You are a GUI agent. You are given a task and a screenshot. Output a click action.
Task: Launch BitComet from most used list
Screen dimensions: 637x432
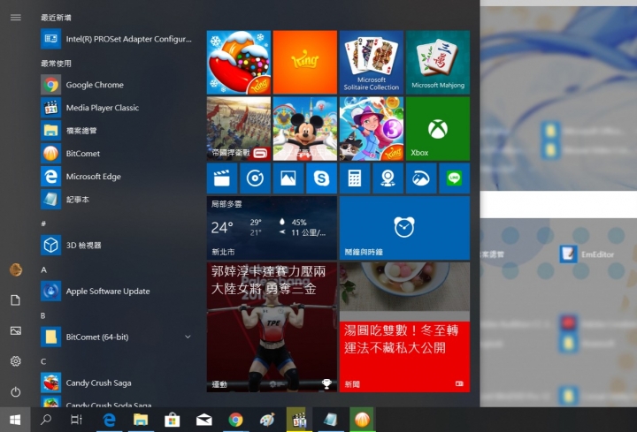(x=117, y=154)
